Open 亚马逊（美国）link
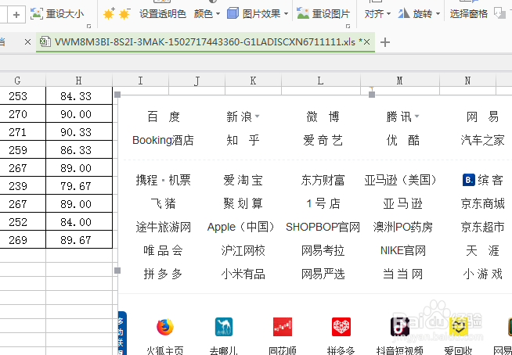 point(401,180)
